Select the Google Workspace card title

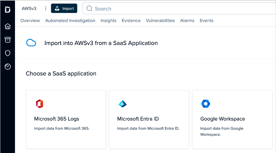click(222, 119)
